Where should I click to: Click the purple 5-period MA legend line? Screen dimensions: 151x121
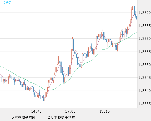[x=7, y=117]
